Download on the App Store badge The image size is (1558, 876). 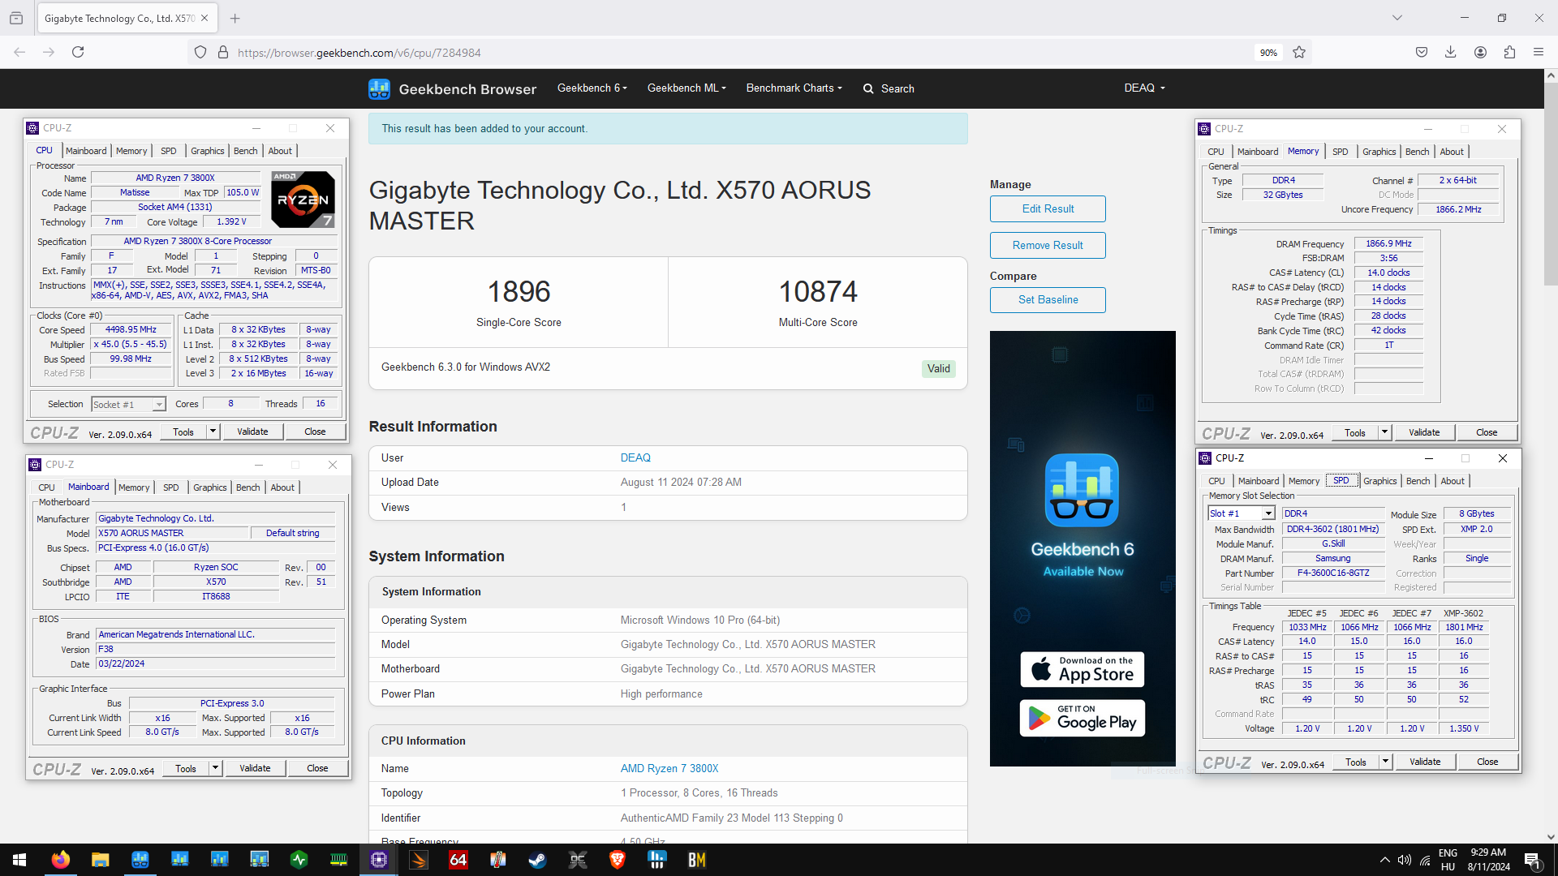coord(1082,669)
